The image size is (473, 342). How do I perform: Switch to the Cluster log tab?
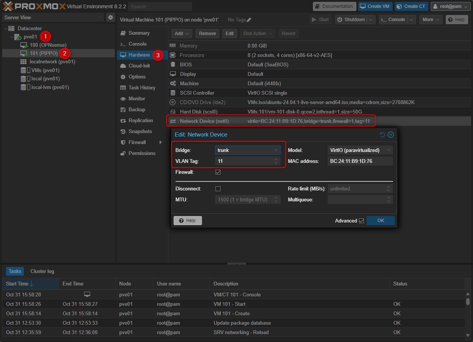(x=42, y=271)
